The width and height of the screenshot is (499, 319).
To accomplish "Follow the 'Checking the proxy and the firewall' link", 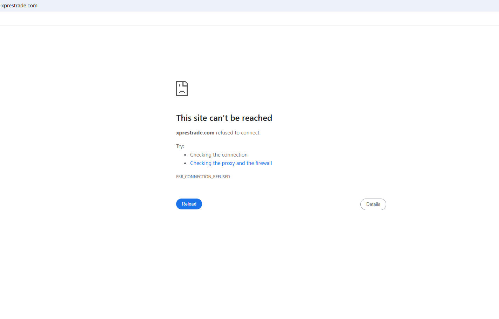I will coord(231,163).
